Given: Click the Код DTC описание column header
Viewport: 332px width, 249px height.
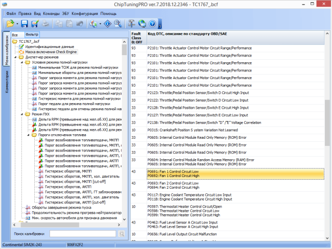Looking at the screenshot, I should pos(235,38).
